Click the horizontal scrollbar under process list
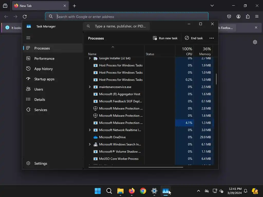263x197 pixels. [136, 167]
